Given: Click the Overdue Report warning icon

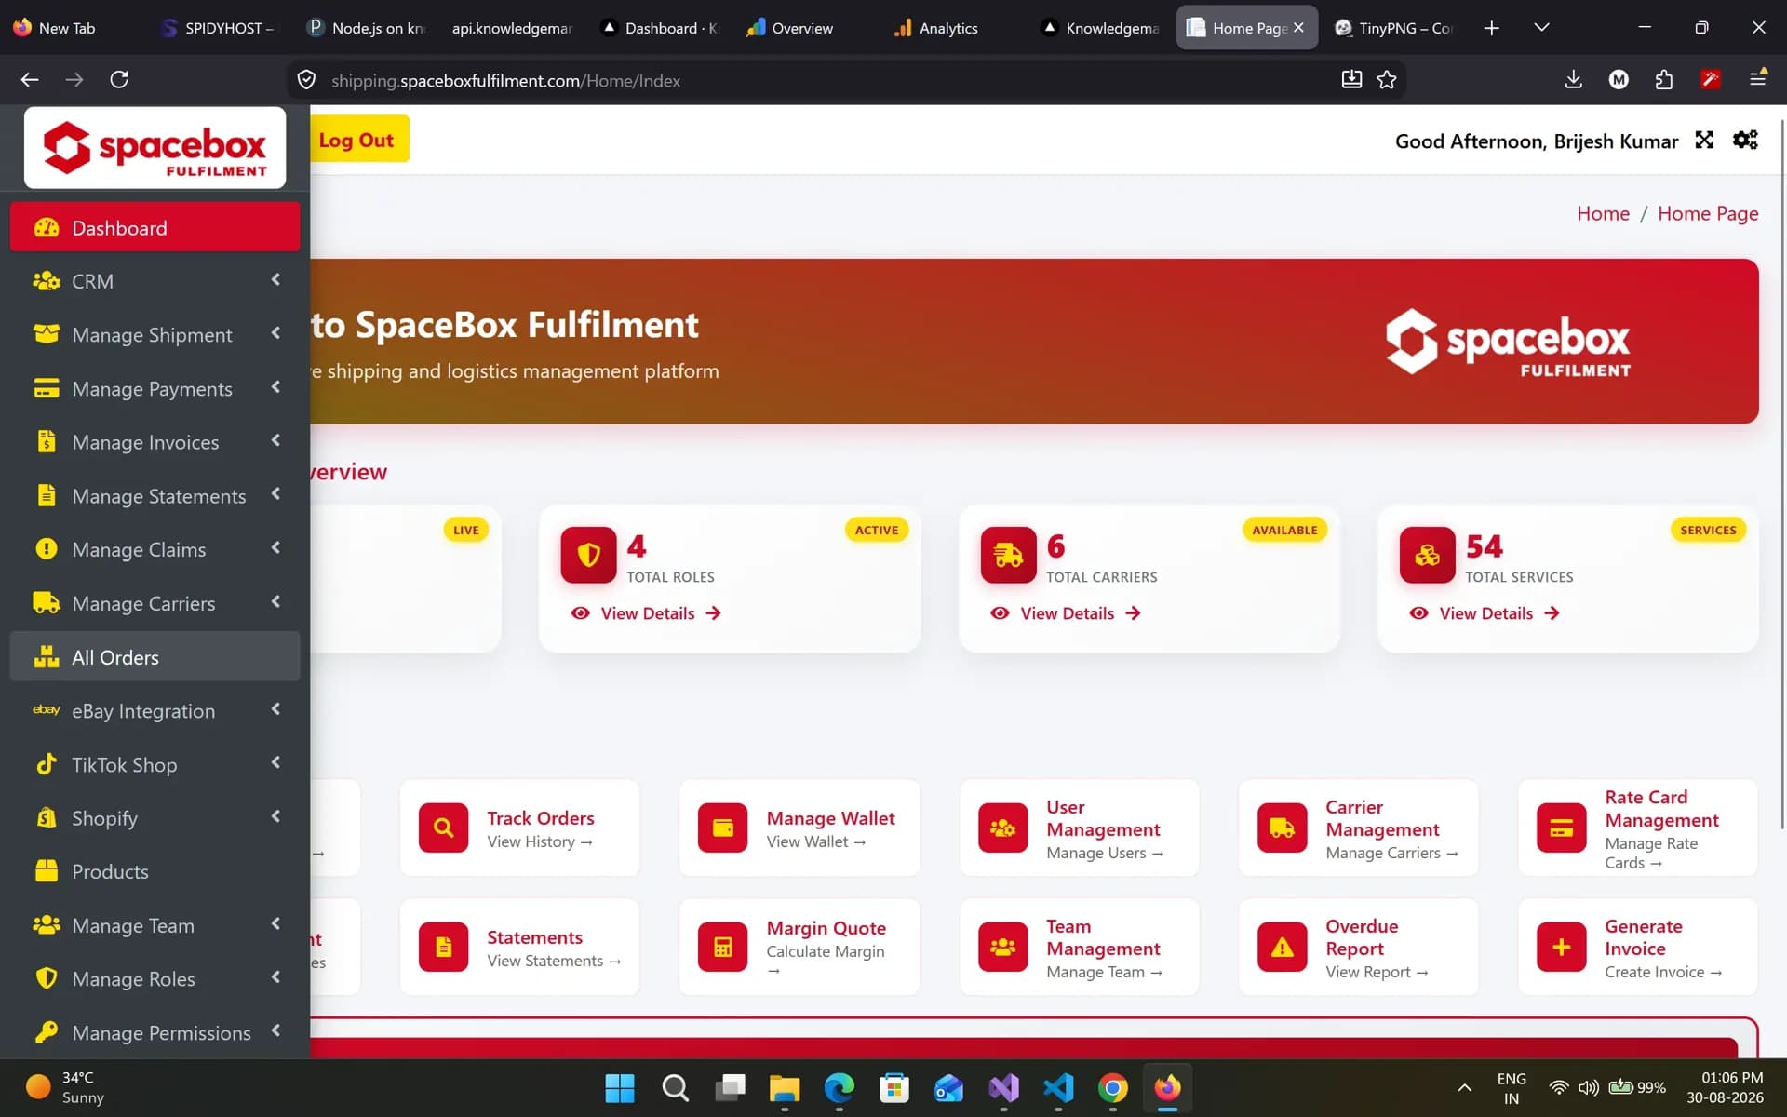Looking at the screenshot, I should [x=1282, y=947].
